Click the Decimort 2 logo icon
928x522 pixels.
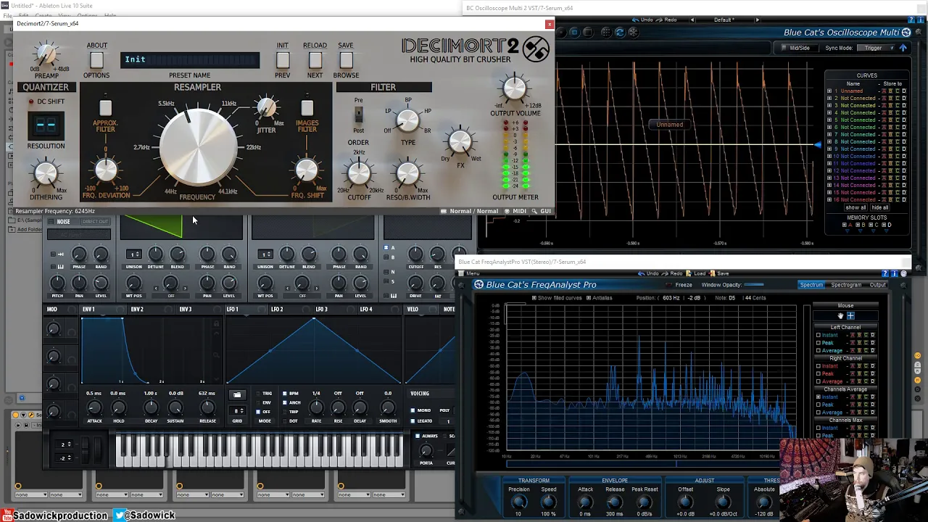tap(536, 49)
